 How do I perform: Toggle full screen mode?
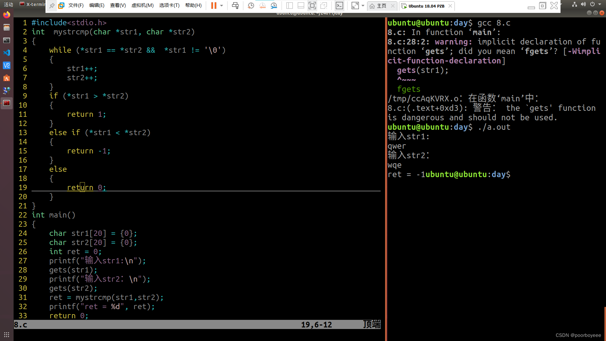click(x=312, y=5)
